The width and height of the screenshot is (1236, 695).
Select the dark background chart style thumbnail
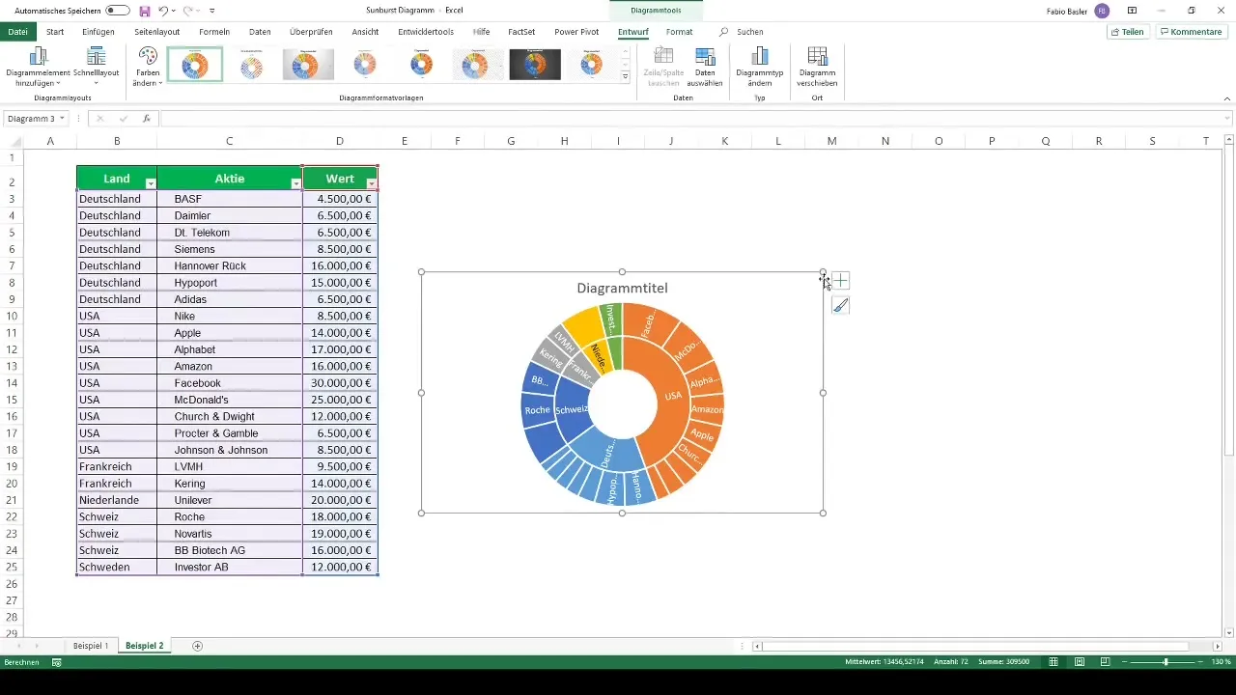point(535,65)
